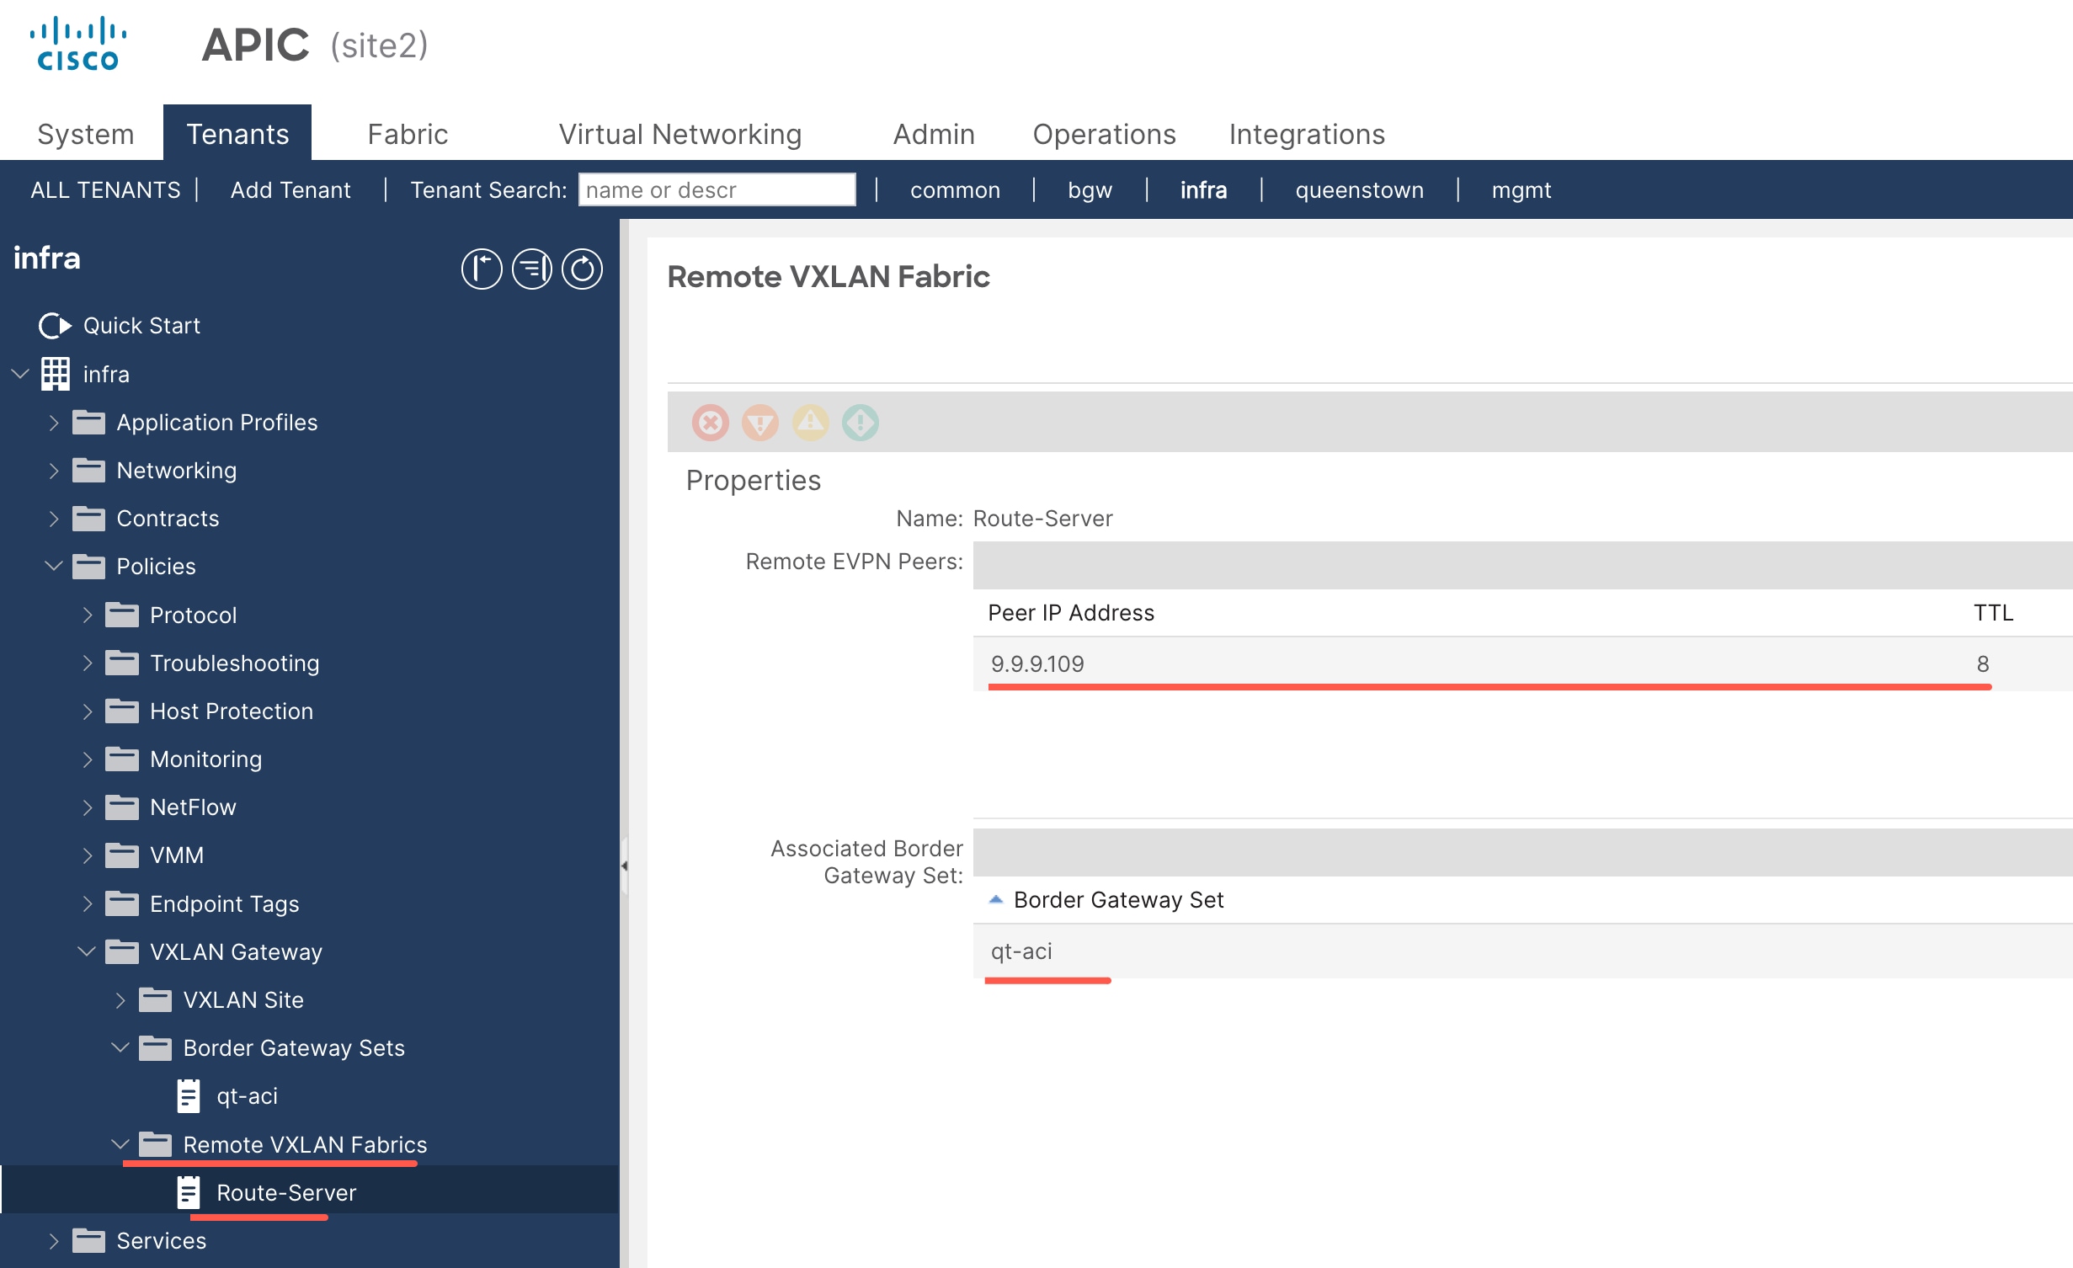The width and height of the screenshot is (2073, 1268).
Task: Open the Fabric tab
Action: click(408, 134)
